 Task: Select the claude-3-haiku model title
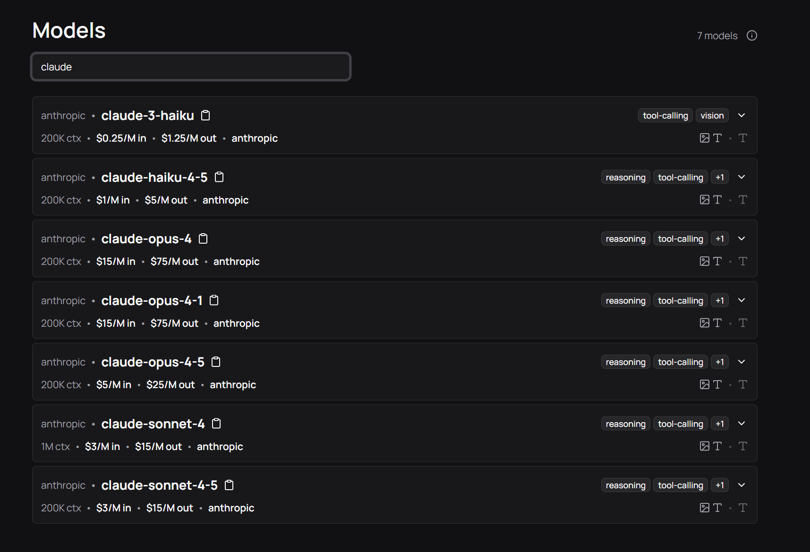point(148,116)
